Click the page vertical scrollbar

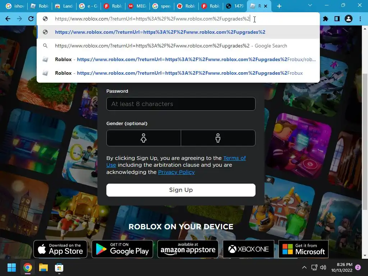pos(365,142)
